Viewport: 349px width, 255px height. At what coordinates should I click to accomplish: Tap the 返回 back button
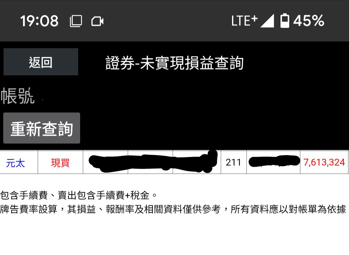coord(41,62)
